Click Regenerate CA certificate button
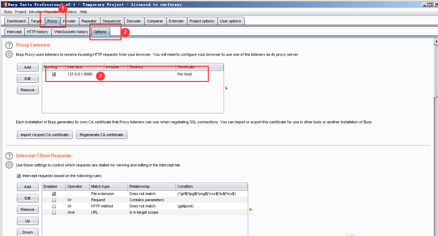438x236 pixels. [101, 135]
